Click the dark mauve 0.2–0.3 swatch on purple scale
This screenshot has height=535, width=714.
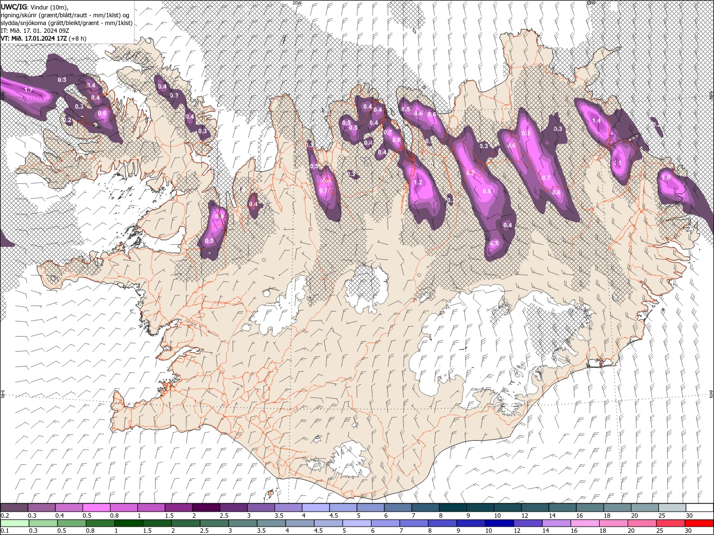15,508
